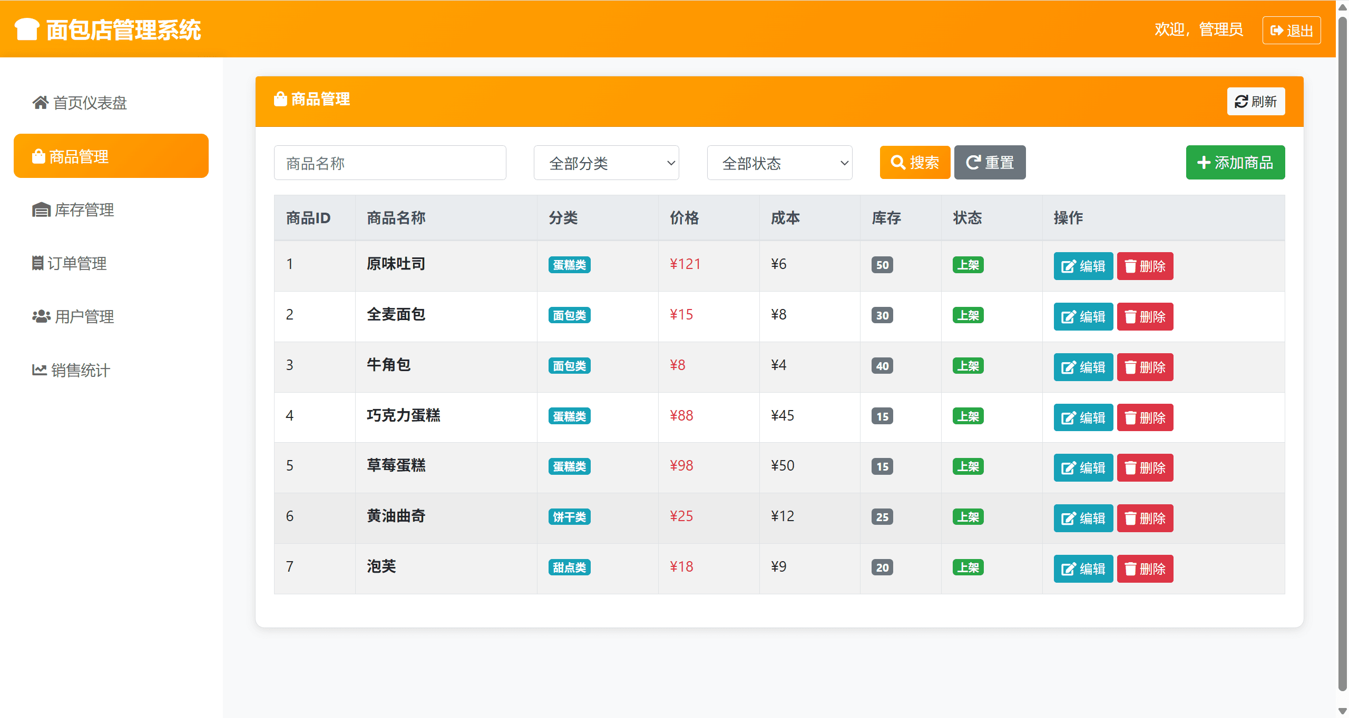Click 退出 to log out
Viewport: 1349px width, 718px height.
click(x=1291, y=29)
